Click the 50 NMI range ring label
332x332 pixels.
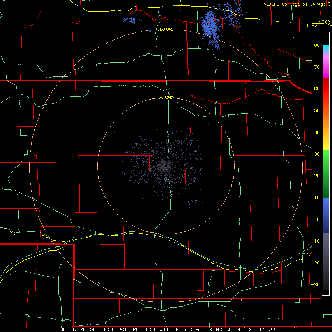166,97
